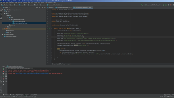Open the Favorites side tool window tab
The width and height of the screenshot is (174, 98).
point(1,80)
